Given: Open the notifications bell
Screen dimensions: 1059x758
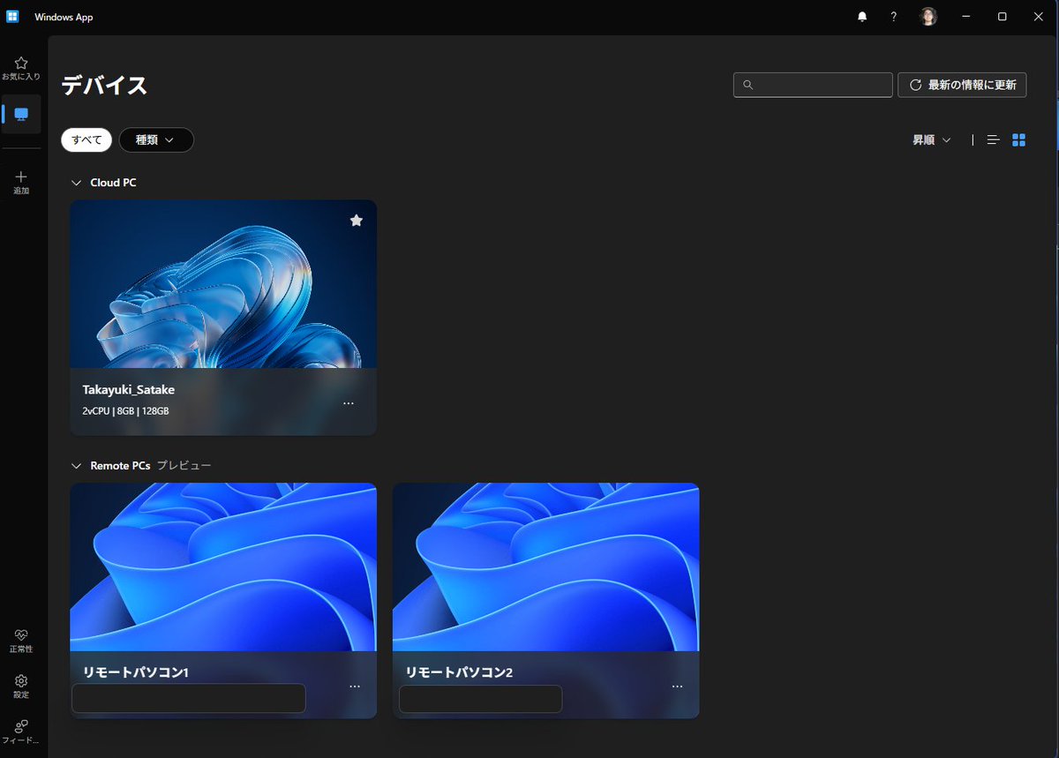Looking at the screenshot, I should 862,17.
